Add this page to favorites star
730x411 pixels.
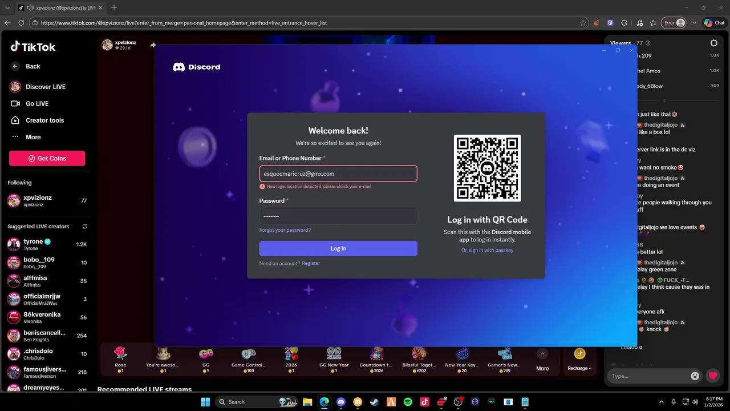(582, 23)
